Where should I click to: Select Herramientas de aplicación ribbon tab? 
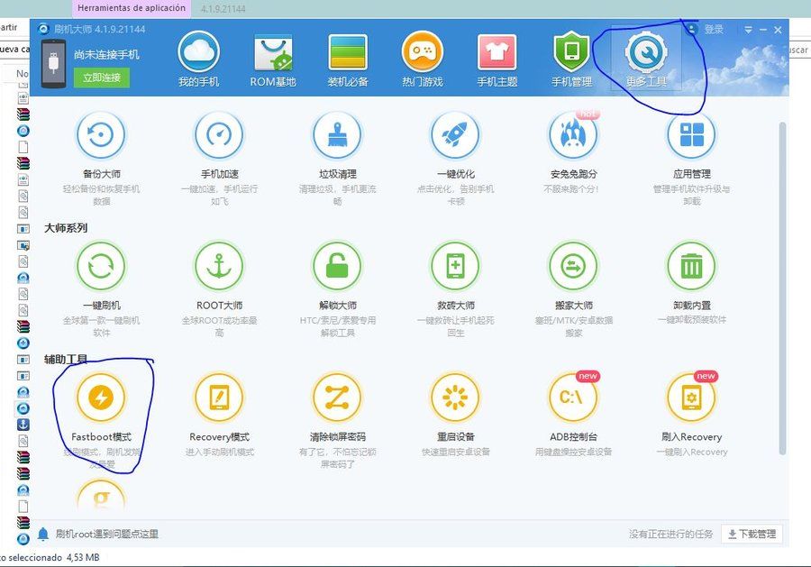[x=132, y=8]
